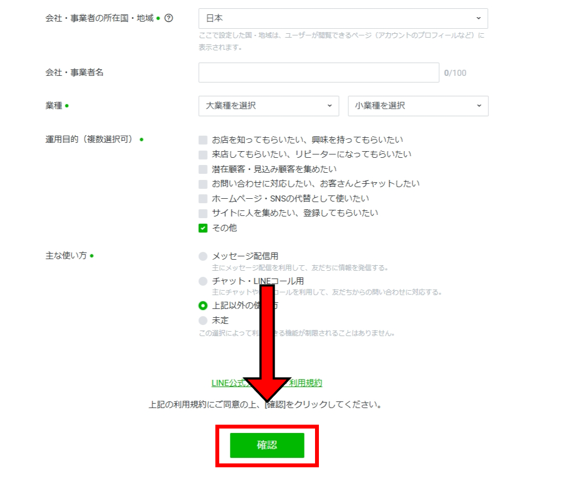
Task: Select the 上記以外の使い方 radio button
Action: click(203, 306)
